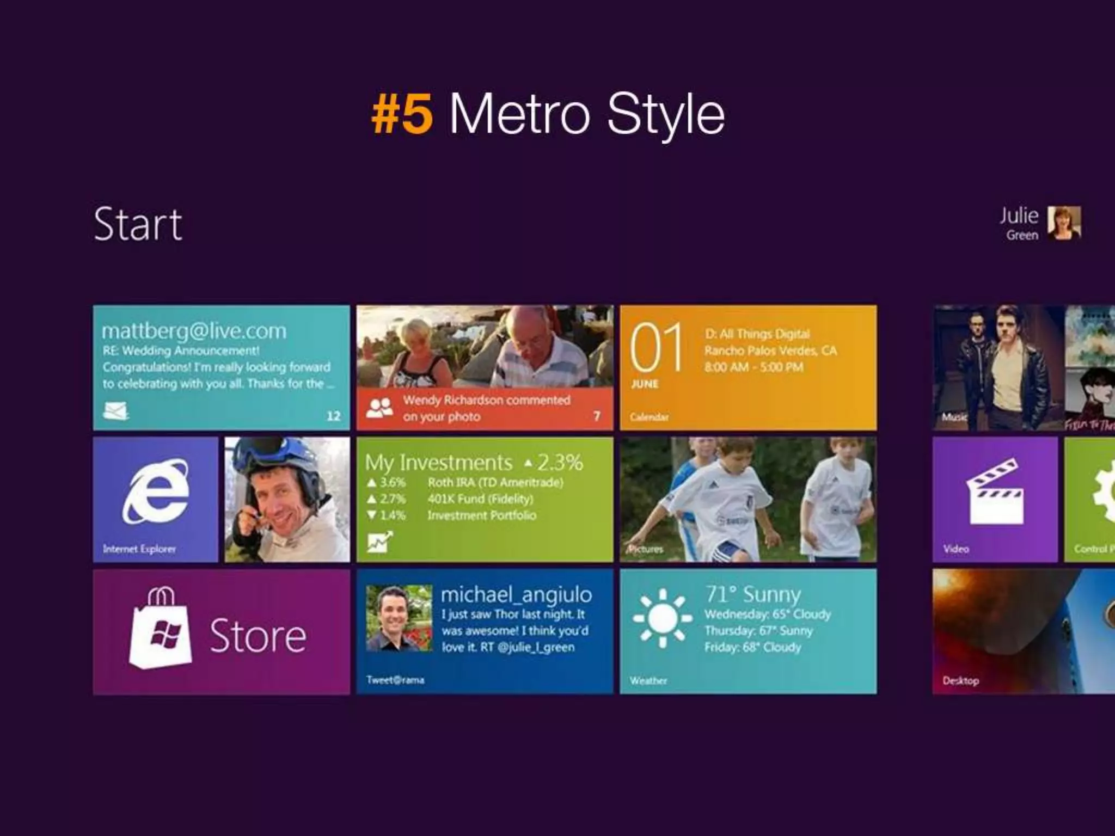This screenshot has height=836, width=1115.
Task: Open the Music tile
Action: [997, 367]
